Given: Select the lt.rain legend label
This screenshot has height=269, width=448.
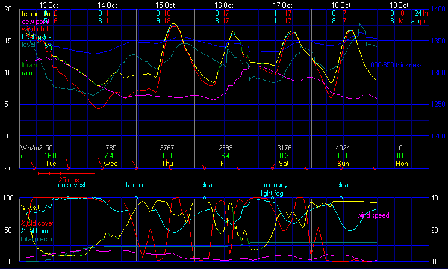Looking at the screenshot, I should tap(30, 65).
